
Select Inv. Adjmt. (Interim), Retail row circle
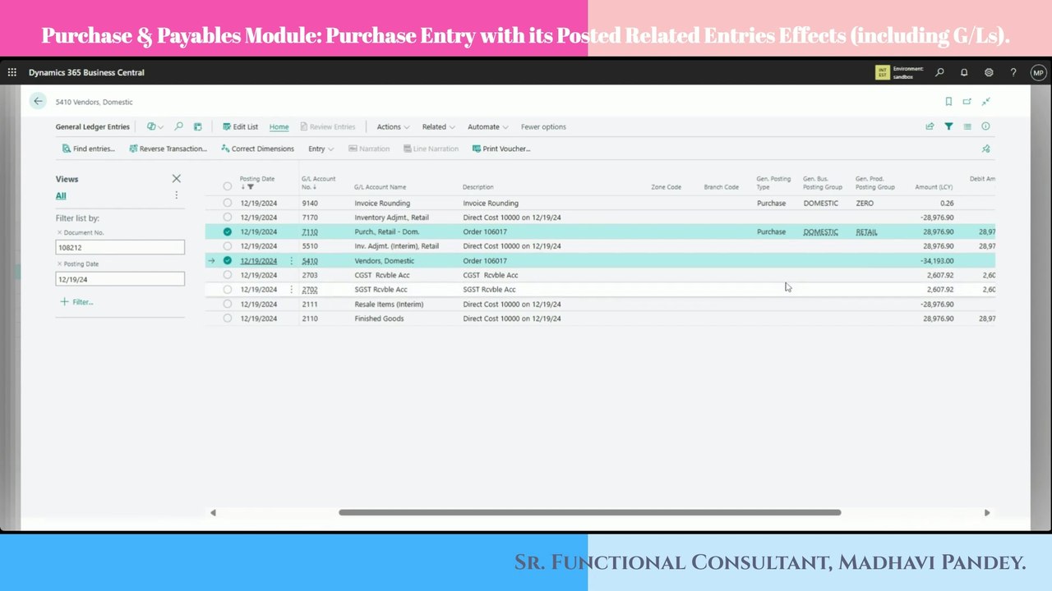(x=228, y=246)
